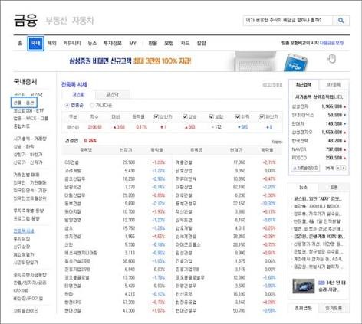The width and height of the screenshot is (362, 324).
Task: Open NAVER in the market-cap list
Action: tap(299, 149)
